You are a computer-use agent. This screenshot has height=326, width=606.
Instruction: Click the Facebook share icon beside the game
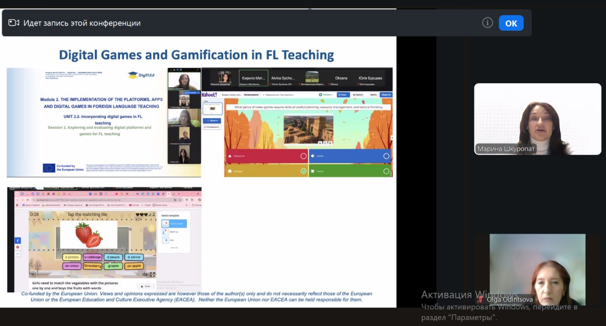18,240
